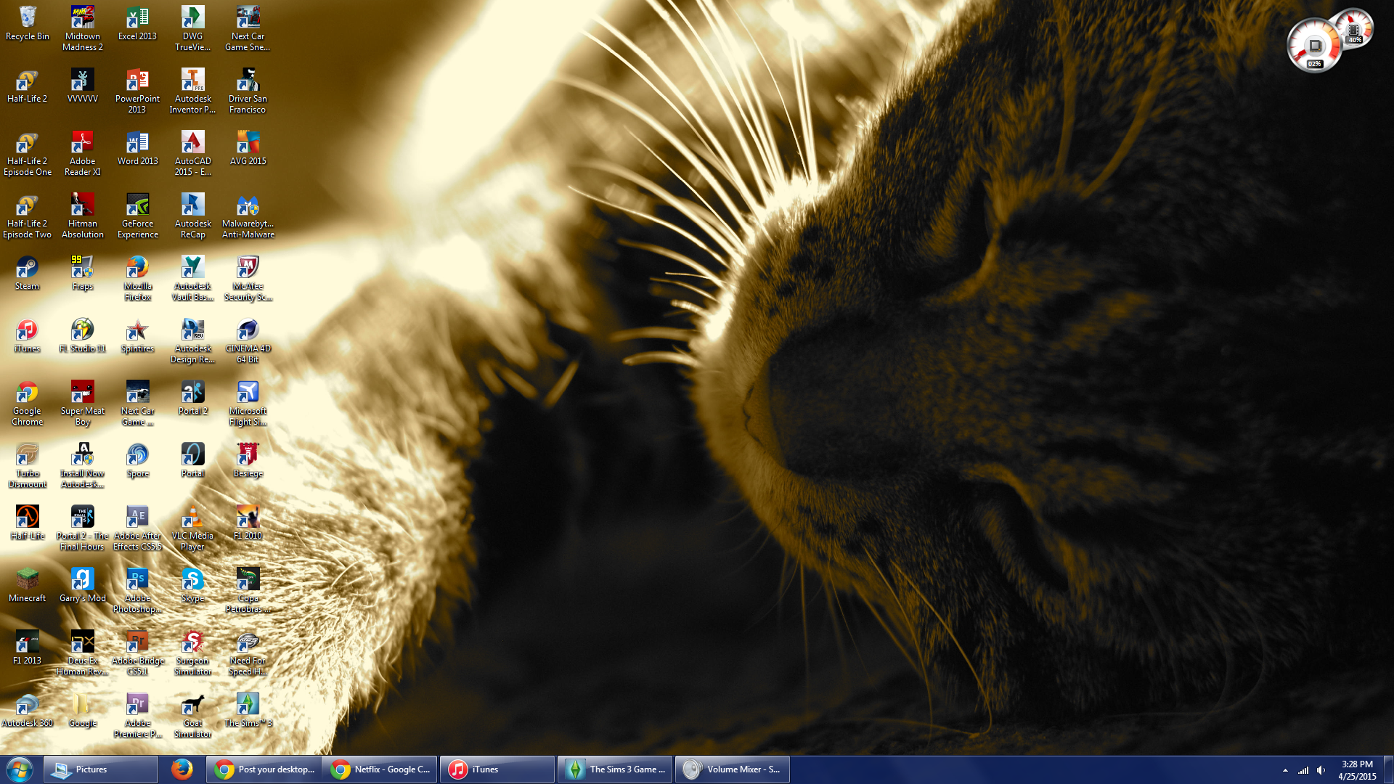Open GeForce Experience icon
Screen dimensions: 1394x784
point(138,216)
